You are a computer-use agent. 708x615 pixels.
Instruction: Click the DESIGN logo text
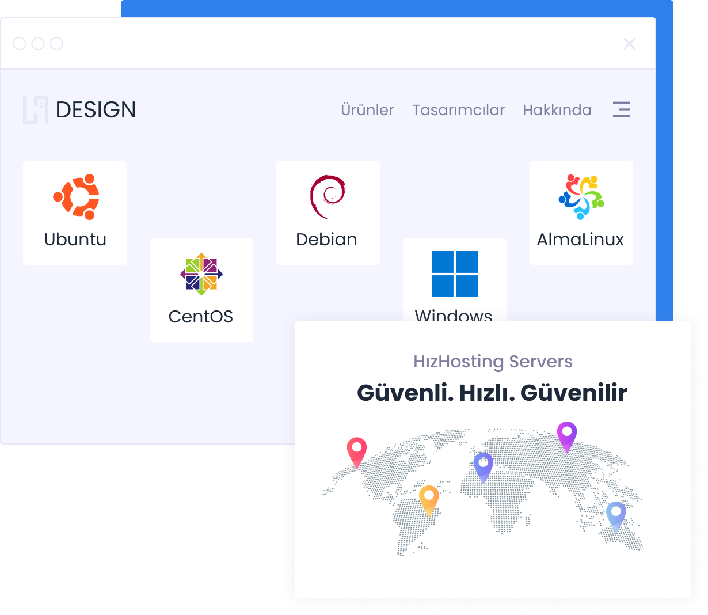tap(96, 110)
